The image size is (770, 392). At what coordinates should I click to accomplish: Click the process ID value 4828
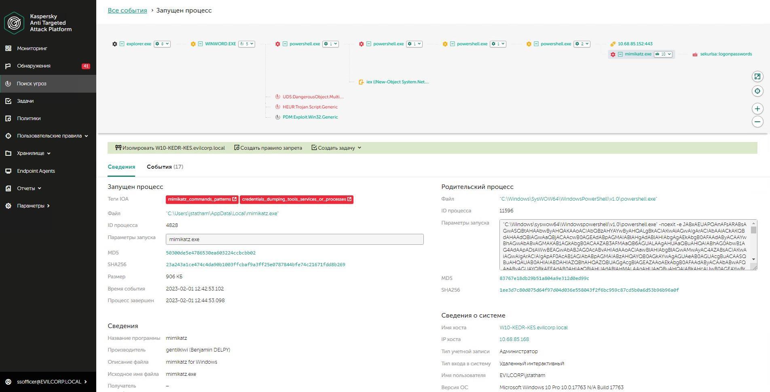coord(172,225)
